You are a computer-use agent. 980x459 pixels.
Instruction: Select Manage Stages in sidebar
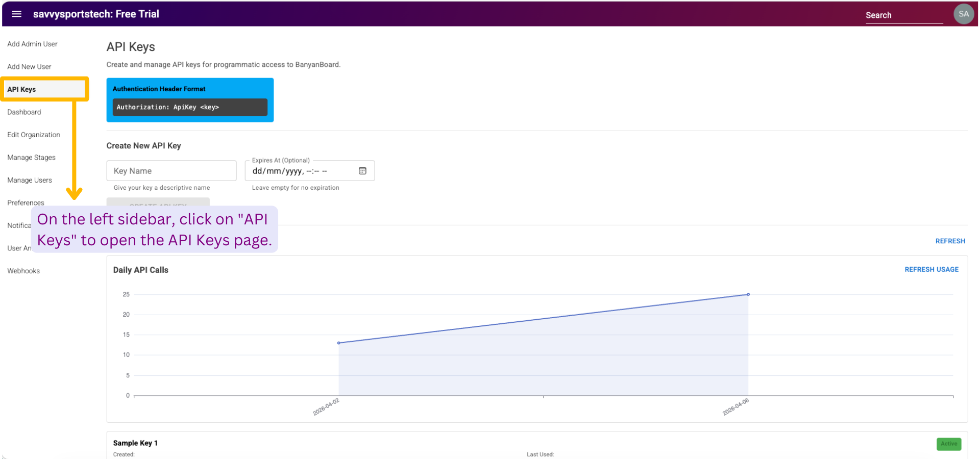(31, 158)
